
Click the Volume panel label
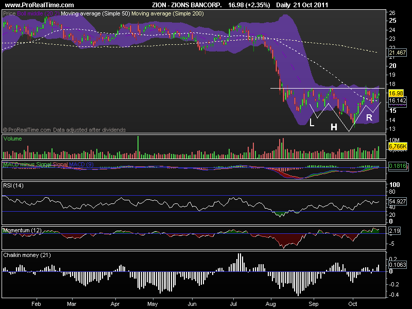coord(12,139)
